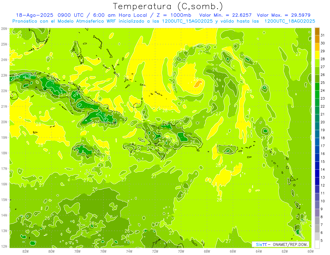Click the 'SisTT - ONAMET/REP.DOM.' credit label

pos(280,244)
